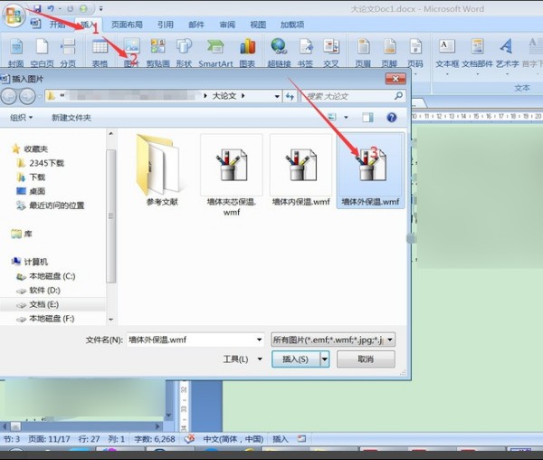Save document via quick access icon
543x460 pixels.
(37, 9)
